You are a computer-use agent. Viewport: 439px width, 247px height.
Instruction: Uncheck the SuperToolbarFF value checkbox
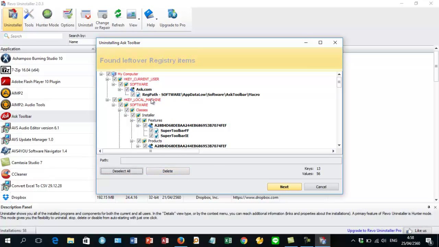[151, 131]
